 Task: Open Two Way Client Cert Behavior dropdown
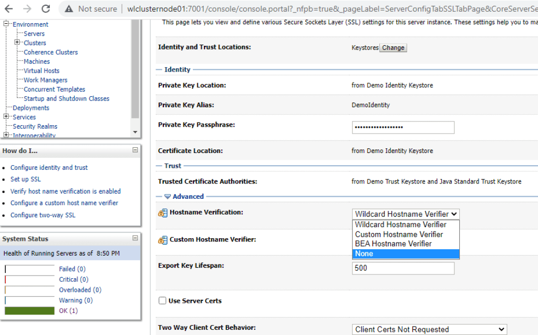click(429, 329)
